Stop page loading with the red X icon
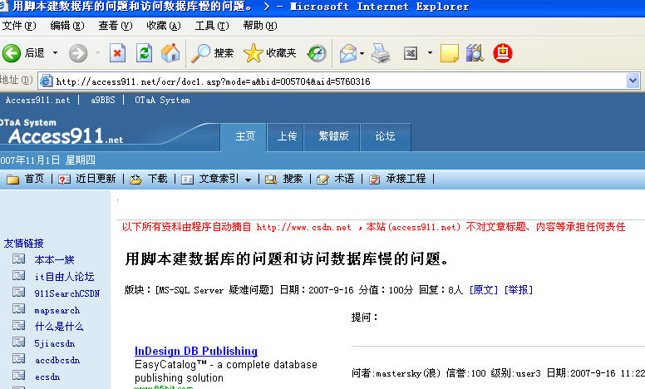Screen dimensions: 645x389 (117, 53)
